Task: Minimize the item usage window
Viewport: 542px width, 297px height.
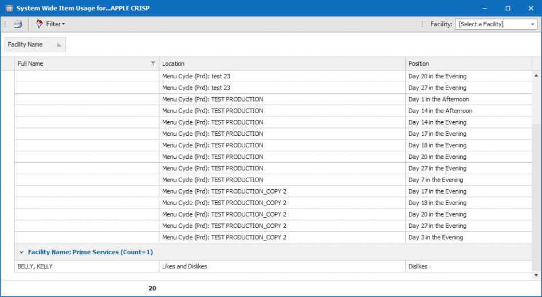Action: (485, 8)
